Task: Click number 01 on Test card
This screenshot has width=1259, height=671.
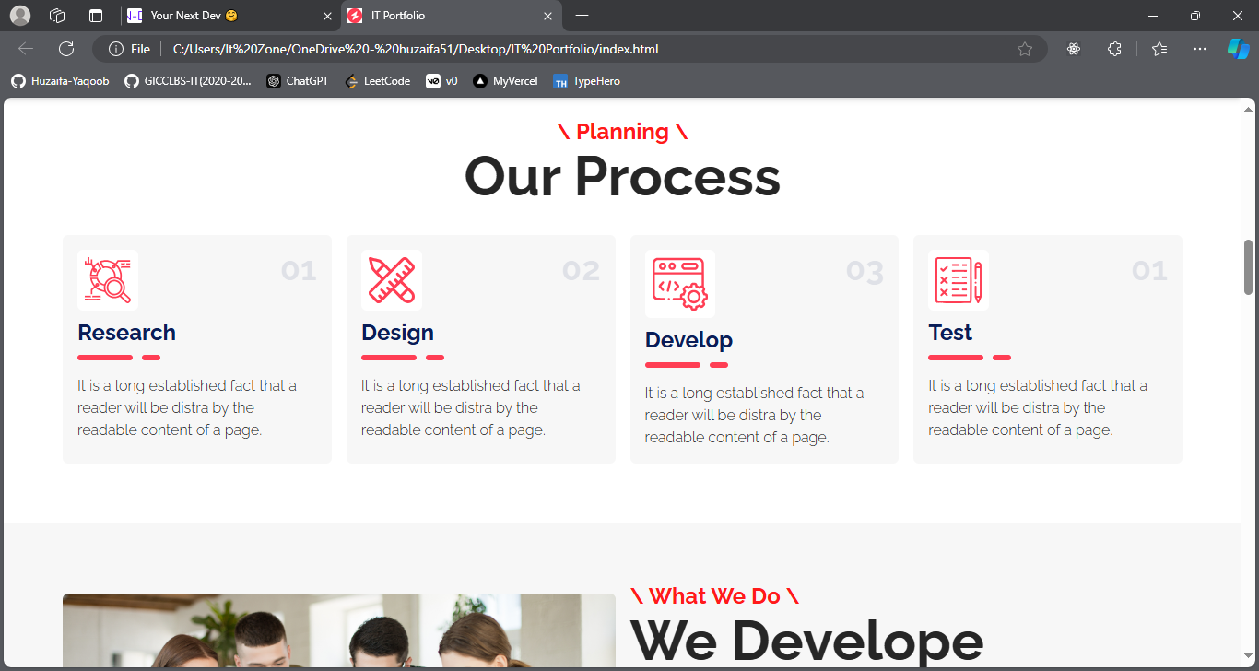Action: tap(1149, 271)
